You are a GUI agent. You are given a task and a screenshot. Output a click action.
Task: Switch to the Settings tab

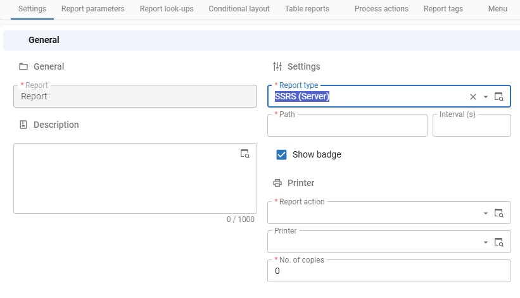[x=32, y=9]
